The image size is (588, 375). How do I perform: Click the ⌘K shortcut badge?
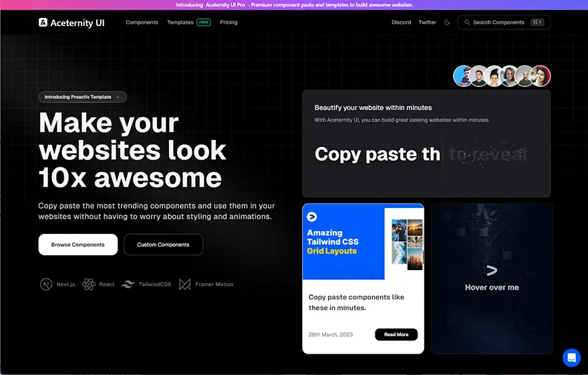(537, 22)
